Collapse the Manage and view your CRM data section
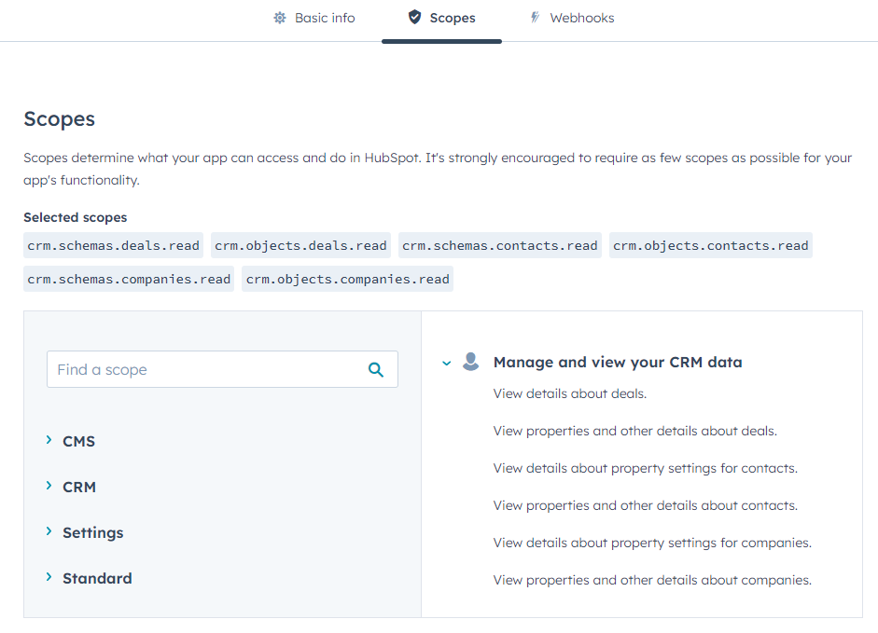Image resolution: width=878 pixels, height=633 pixels. tap(446, 363)
